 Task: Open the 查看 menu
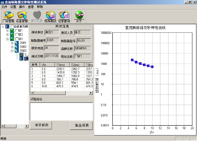point(31,7)
